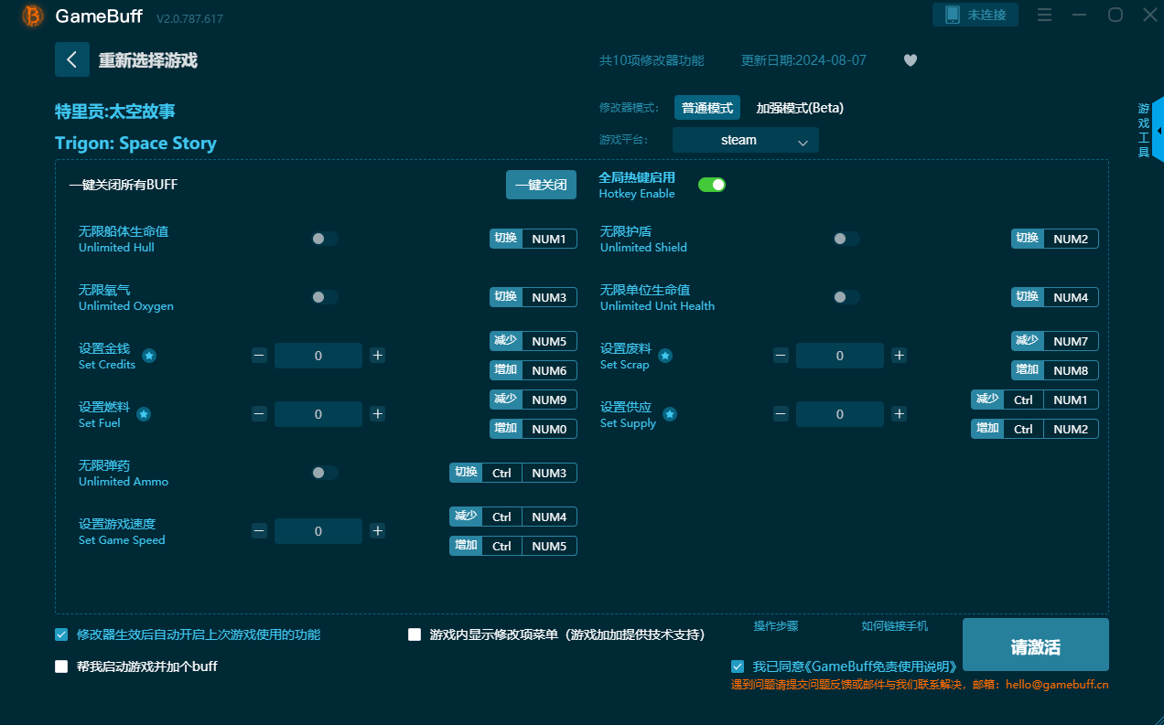Open the steam platform dropdown

[745, 140]
